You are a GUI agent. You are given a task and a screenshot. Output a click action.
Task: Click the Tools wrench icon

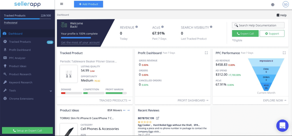5,90
